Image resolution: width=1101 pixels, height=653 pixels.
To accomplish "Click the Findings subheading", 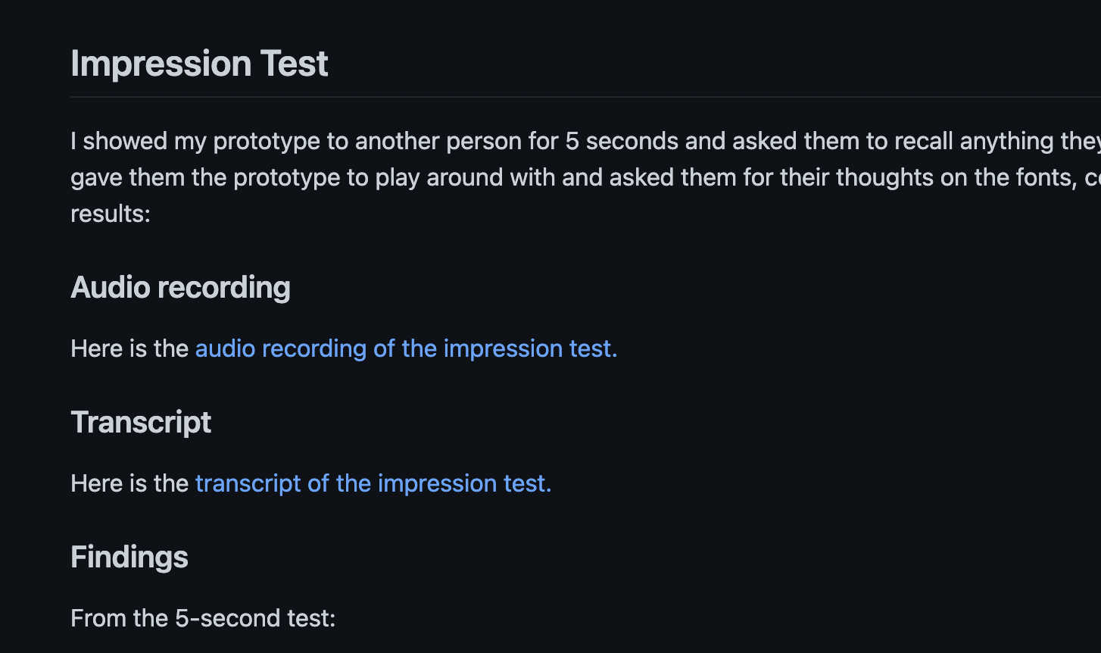I will 129,558.
